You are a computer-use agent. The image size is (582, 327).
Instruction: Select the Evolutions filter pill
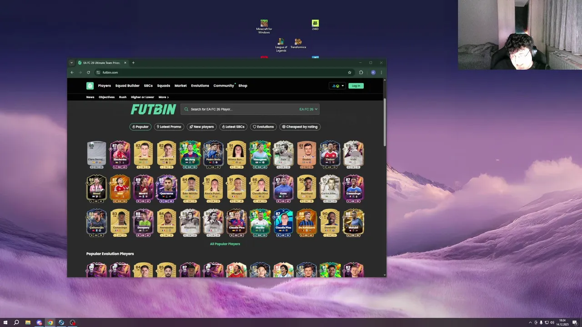click(x=263, y=127)
